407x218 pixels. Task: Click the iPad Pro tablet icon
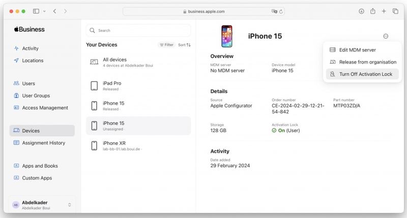[94, 86]
